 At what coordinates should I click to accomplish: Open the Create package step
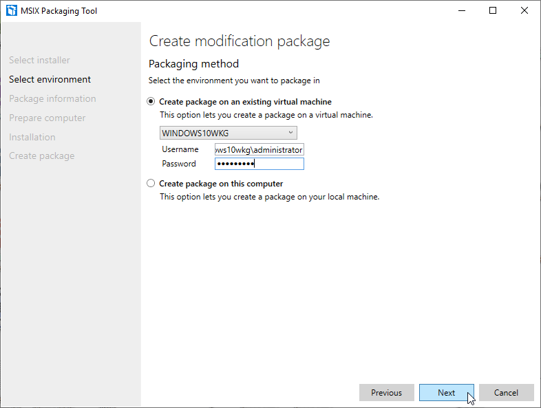click(41, 156)
